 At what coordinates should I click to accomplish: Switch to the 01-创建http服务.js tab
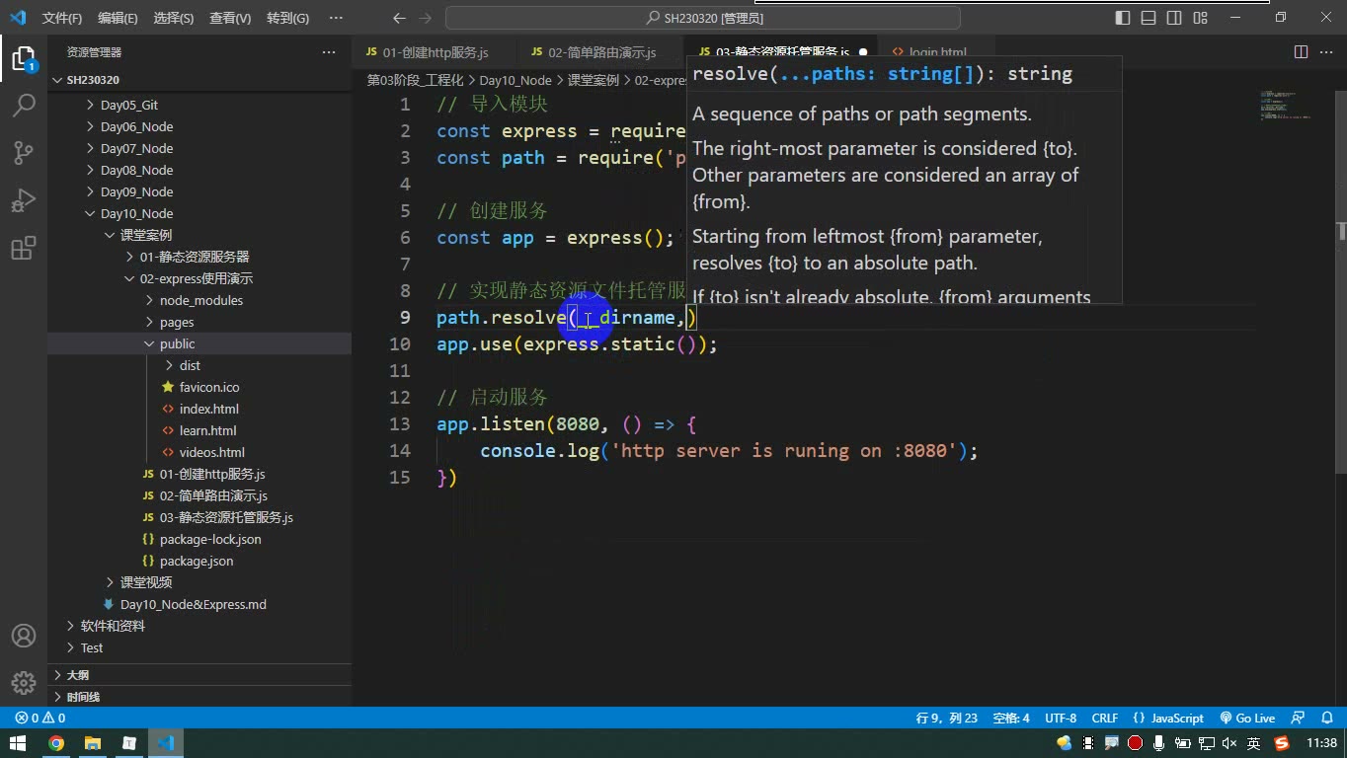[435, 52]
